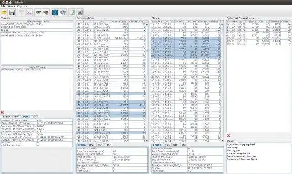Click the gray brain-shaped toolbar icon
292x174 pixels.
[63, 12]
